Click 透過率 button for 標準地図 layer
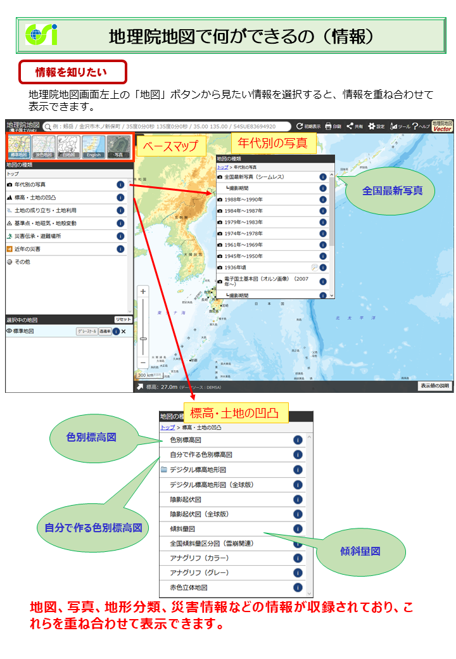456x659 pixels. click(105, 331)
